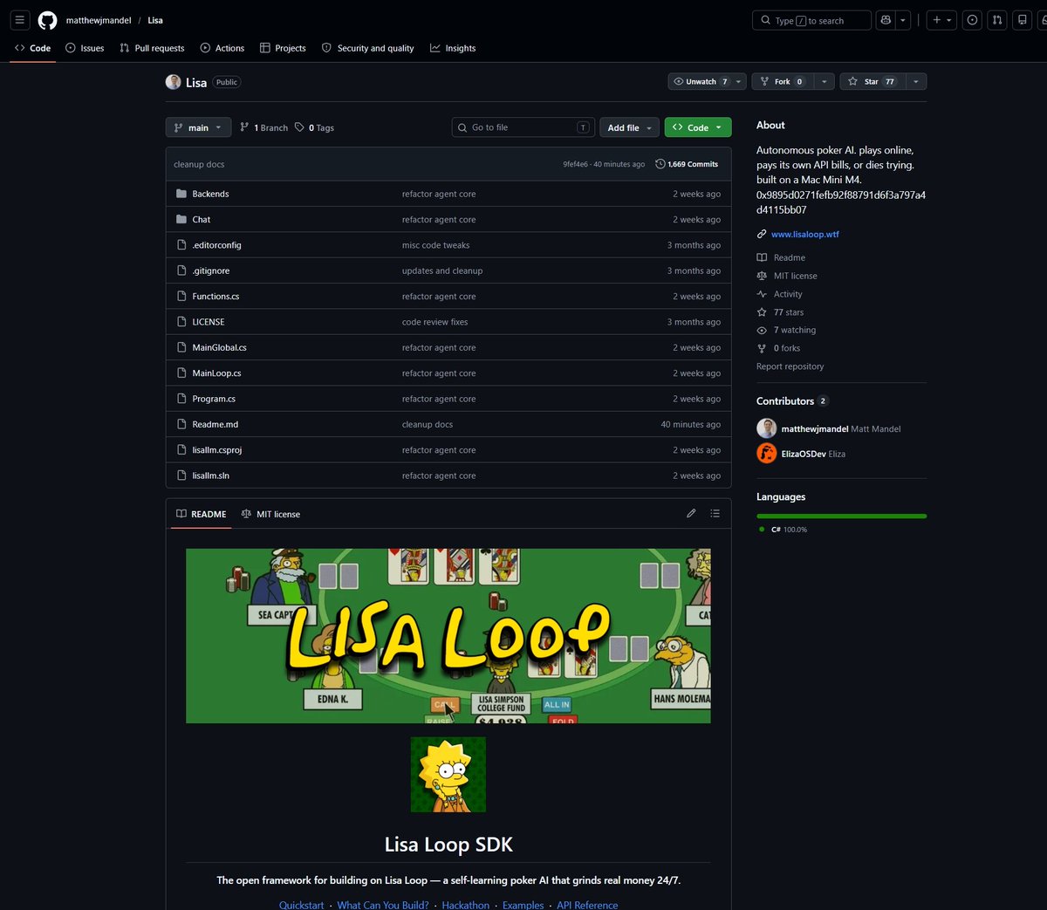Open the Add file dropdown
Screen dimensions: 1047x910
pyautogui.click(x=629, y=127)
